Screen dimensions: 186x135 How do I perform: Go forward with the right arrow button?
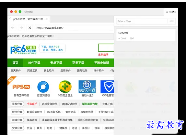(x=21, y=28)
